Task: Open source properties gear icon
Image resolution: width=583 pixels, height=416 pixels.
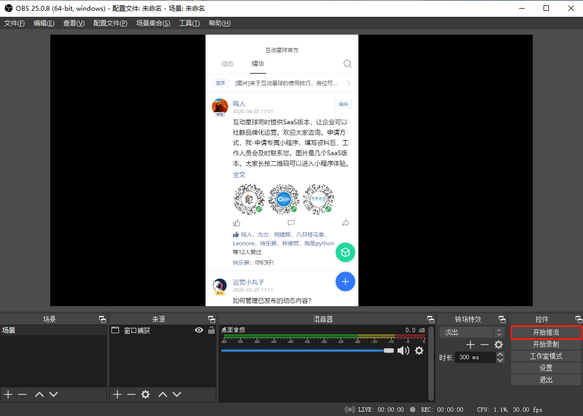Action: [x=145, y=394]
